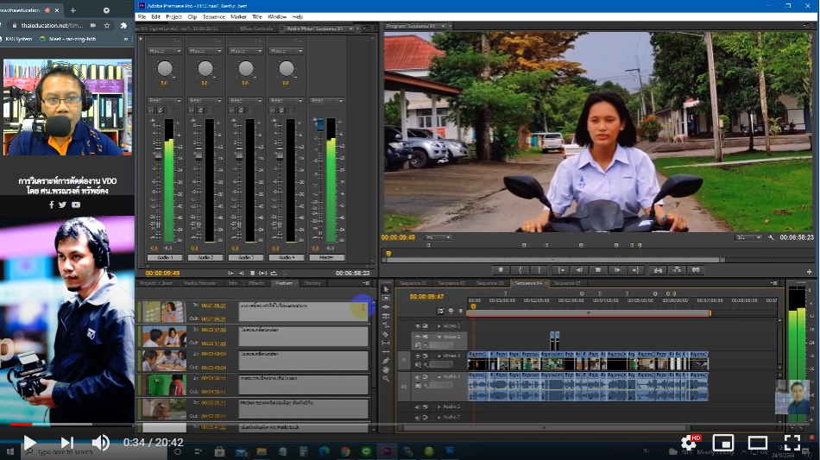Stop playback in the Program monitor
The image size is (820, 460).
pyautogui.click(x=598, y=270)
